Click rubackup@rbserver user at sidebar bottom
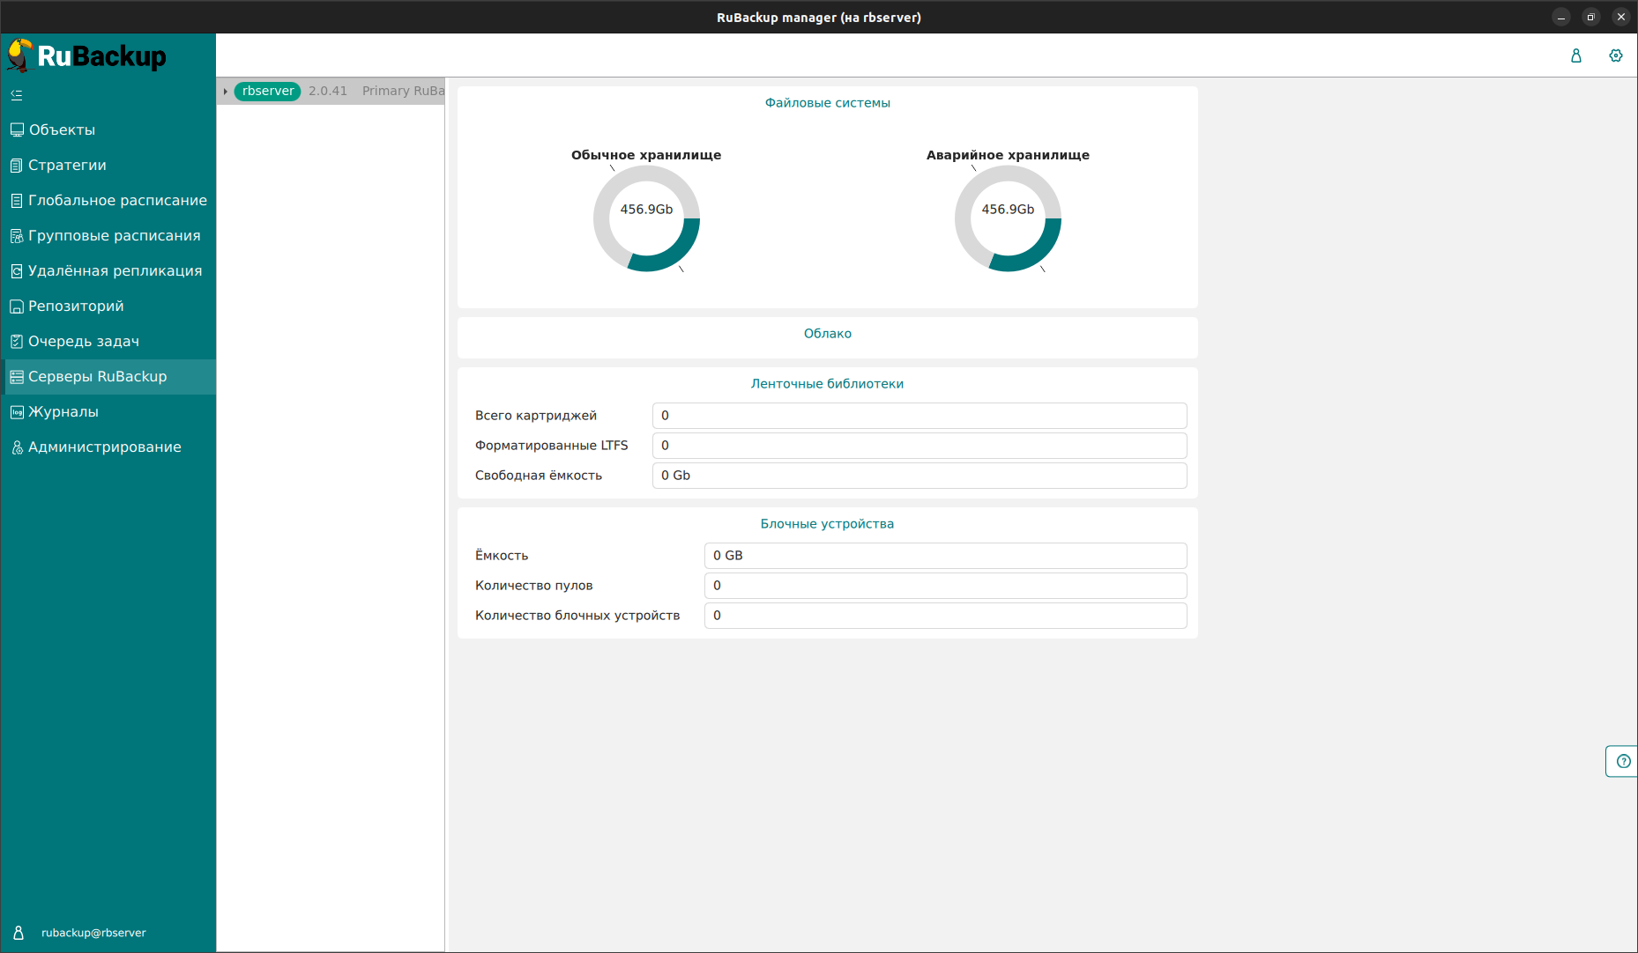1638x953 pixels. pyautogui.click(x=93, y=933)
